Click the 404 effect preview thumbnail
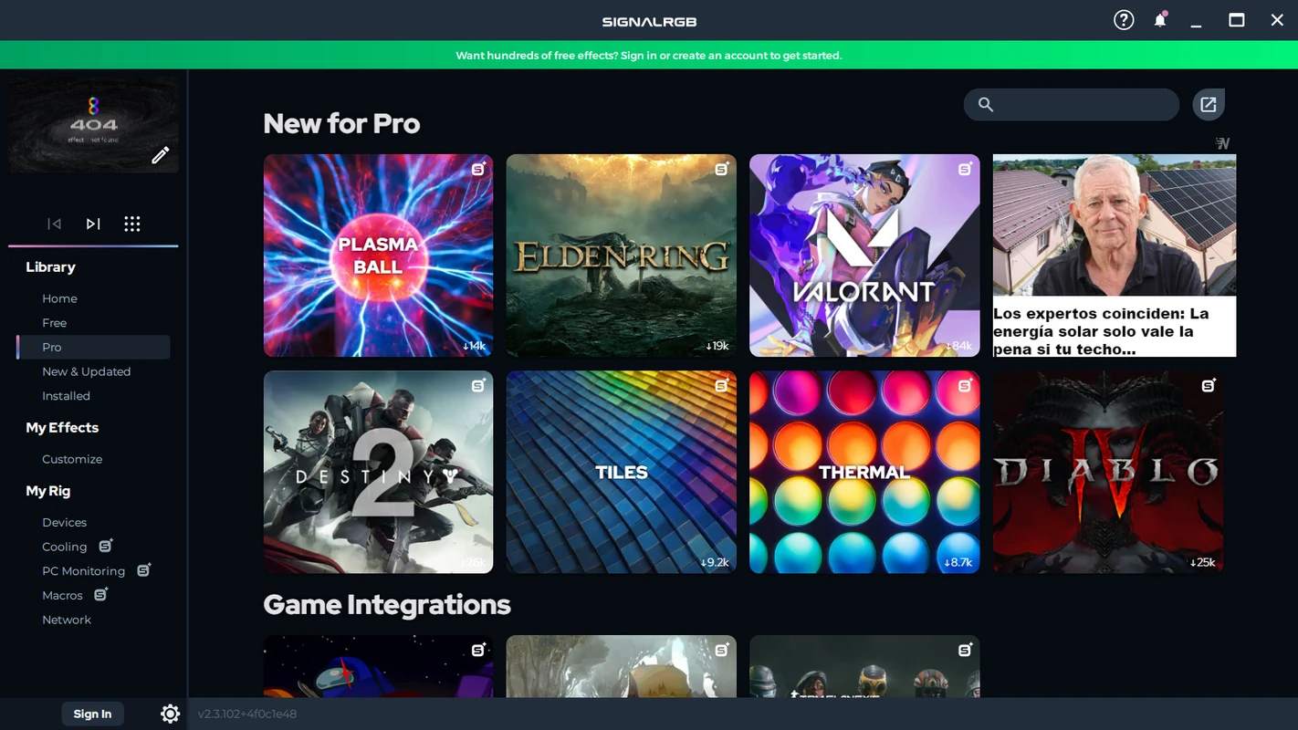This screenshot has height=730, width=1298. [x=93, y=125]
